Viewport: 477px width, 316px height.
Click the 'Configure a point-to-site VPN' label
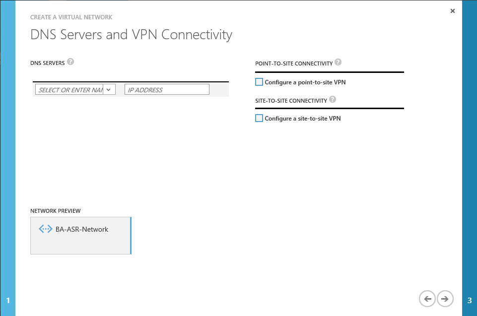(305, 82)
